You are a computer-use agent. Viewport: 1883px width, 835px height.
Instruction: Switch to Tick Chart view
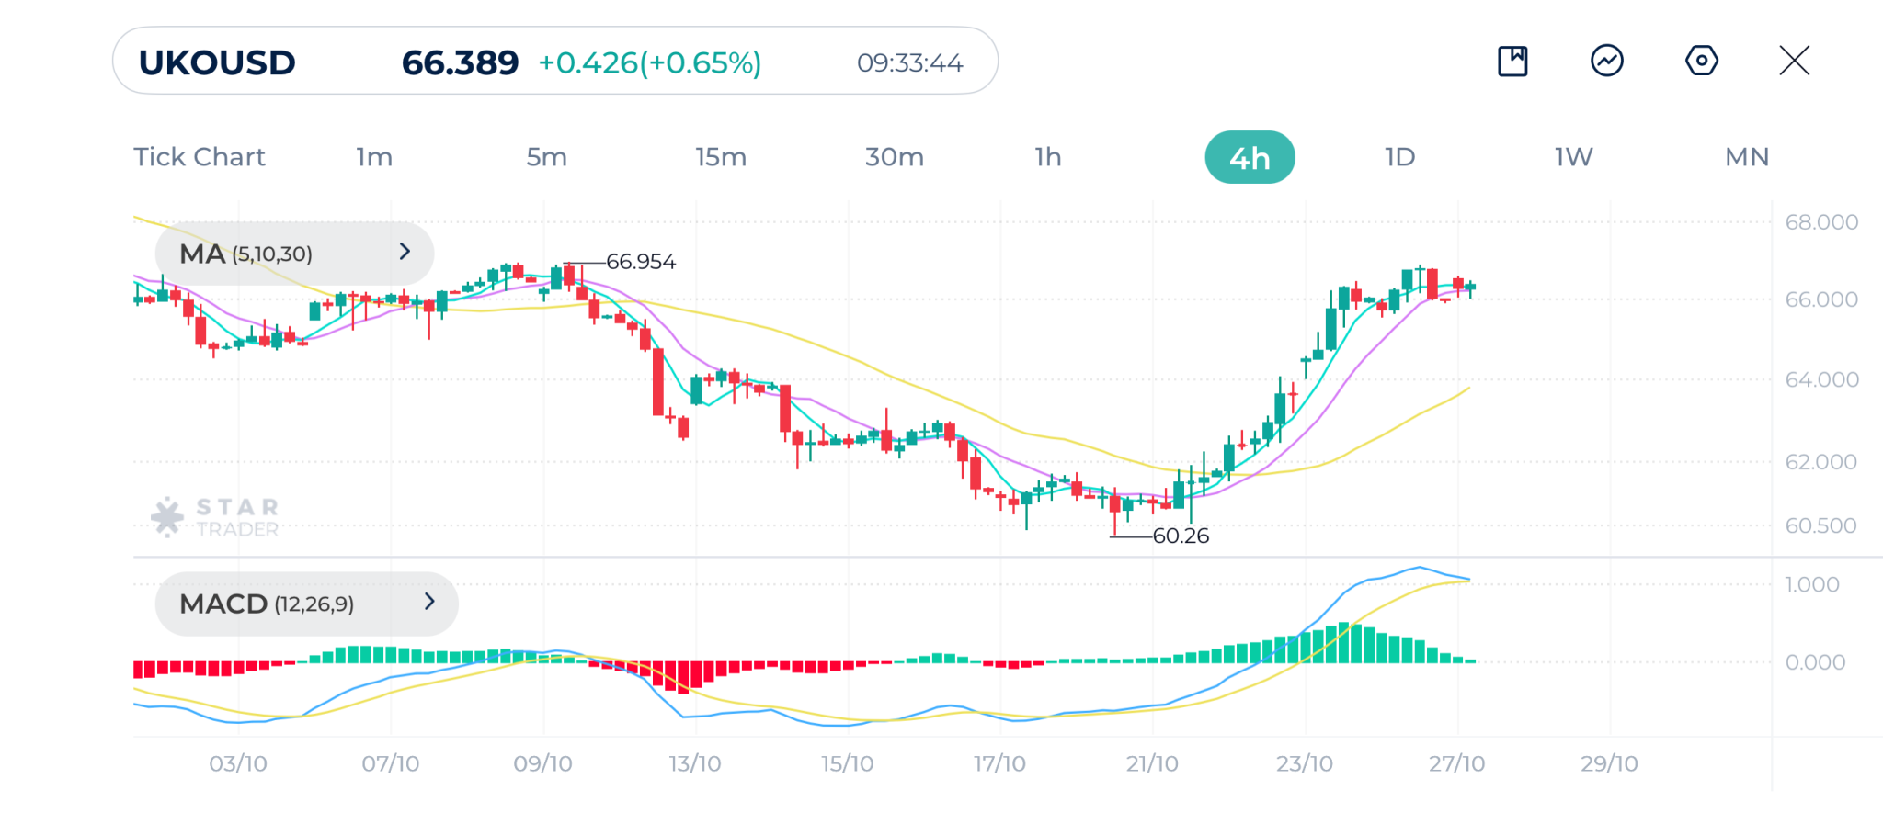[x=200, y=157]
